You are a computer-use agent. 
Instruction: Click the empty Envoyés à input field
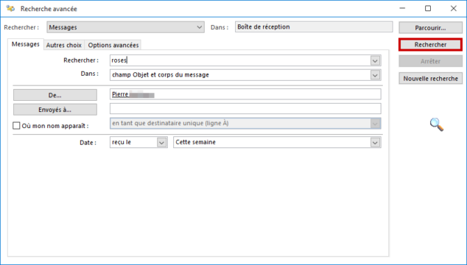point(245,108)
